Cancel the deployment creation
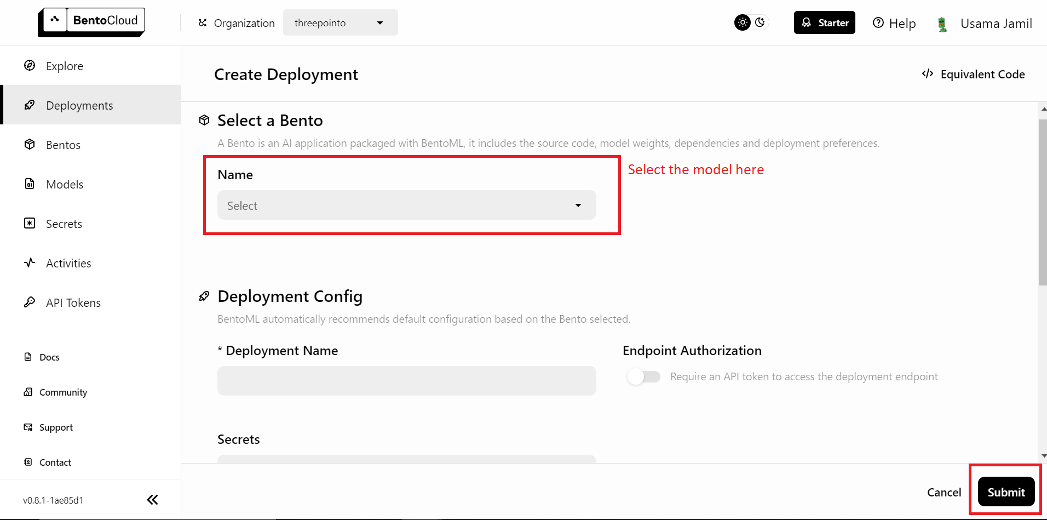1047x520 pixels. point(944,492)
